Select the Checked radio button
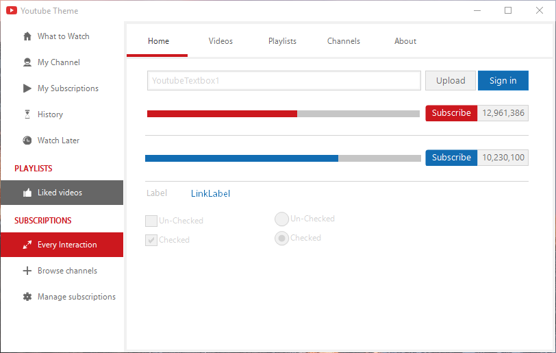 pyautogui.click(x=281, y=239)
